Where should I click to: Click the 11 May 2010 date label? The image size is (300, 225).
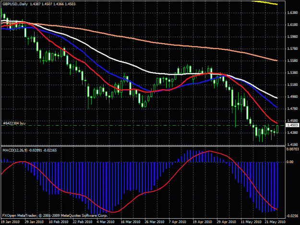point(251,222)
